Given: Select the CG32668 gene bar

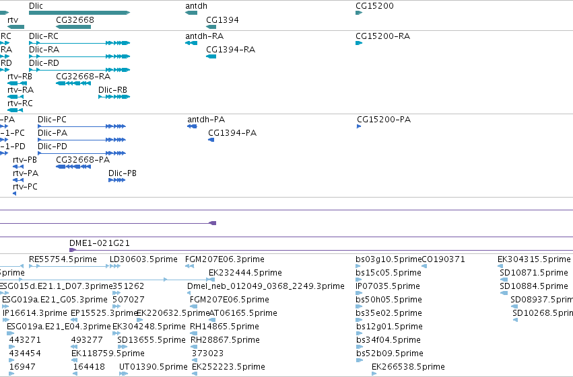Looking at the screenshot, I should [x=73, y=27].
